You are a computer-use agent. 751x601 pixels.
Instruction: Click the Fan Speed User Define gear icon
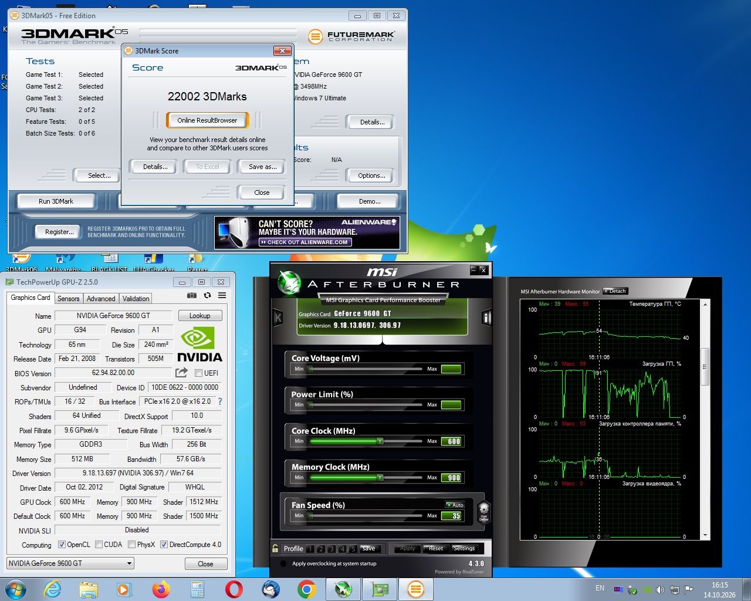tap(483, 512)
